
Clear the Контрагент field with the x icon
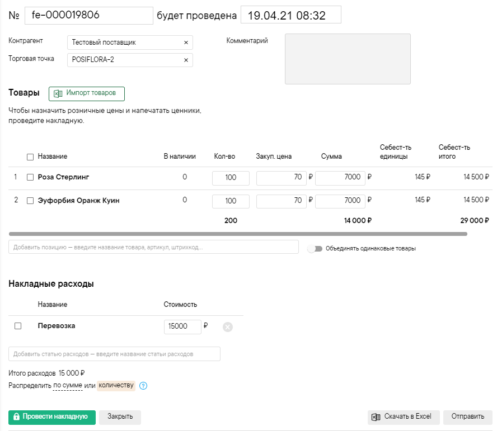click(186, 42)
